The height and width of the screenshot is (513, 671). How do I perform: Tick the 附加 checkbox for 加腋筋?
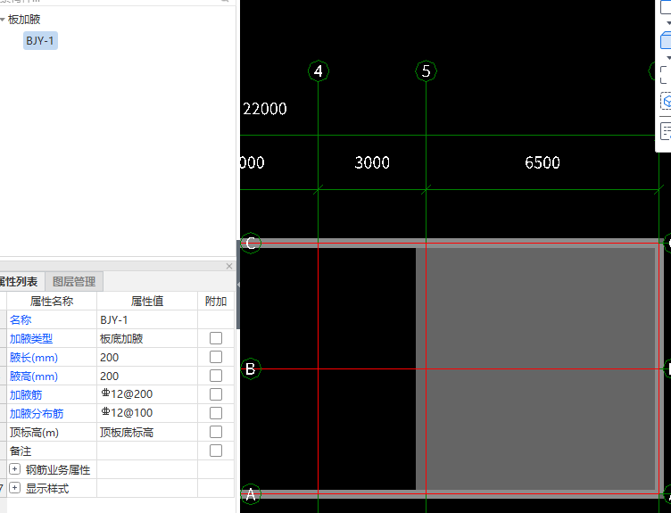coord(216,394)
